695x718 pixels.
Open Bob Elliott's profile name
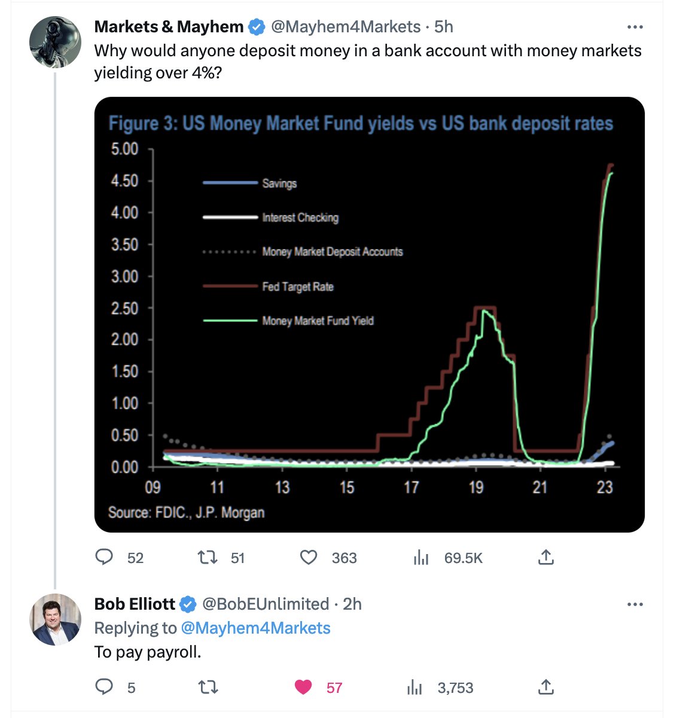(135, 604)
